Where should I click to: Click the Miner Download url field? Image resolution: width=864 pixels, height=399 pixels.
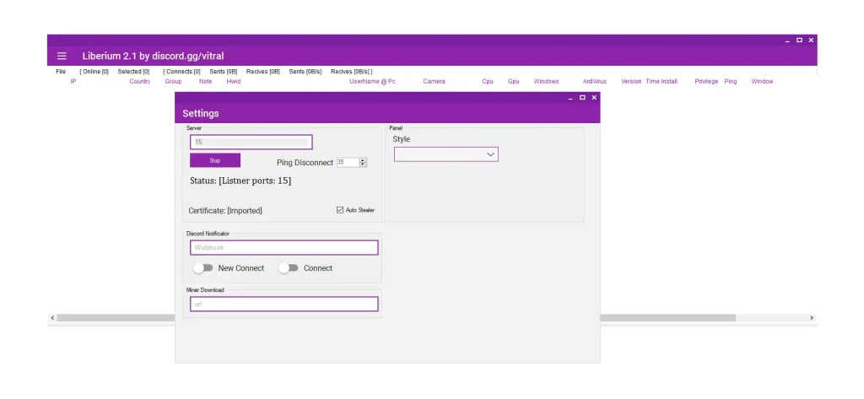pyautogui.click(x=284, y=304)
